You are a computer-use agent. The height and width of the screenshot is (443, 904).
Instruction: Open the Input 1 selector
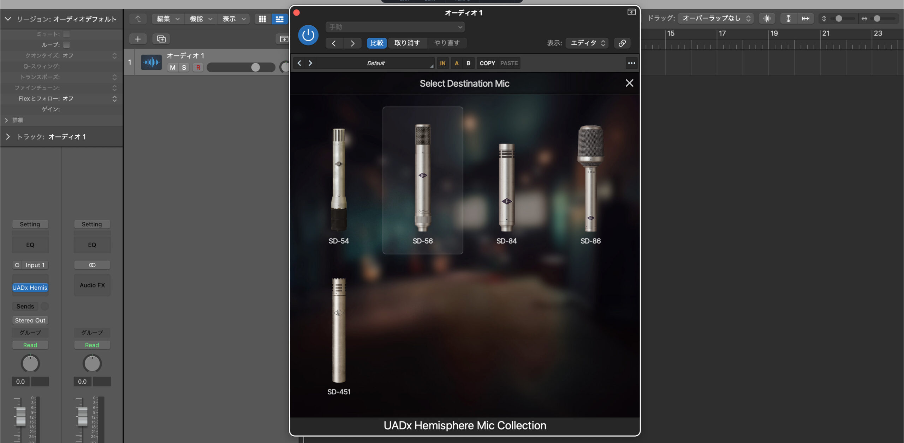tap(35, 265)
